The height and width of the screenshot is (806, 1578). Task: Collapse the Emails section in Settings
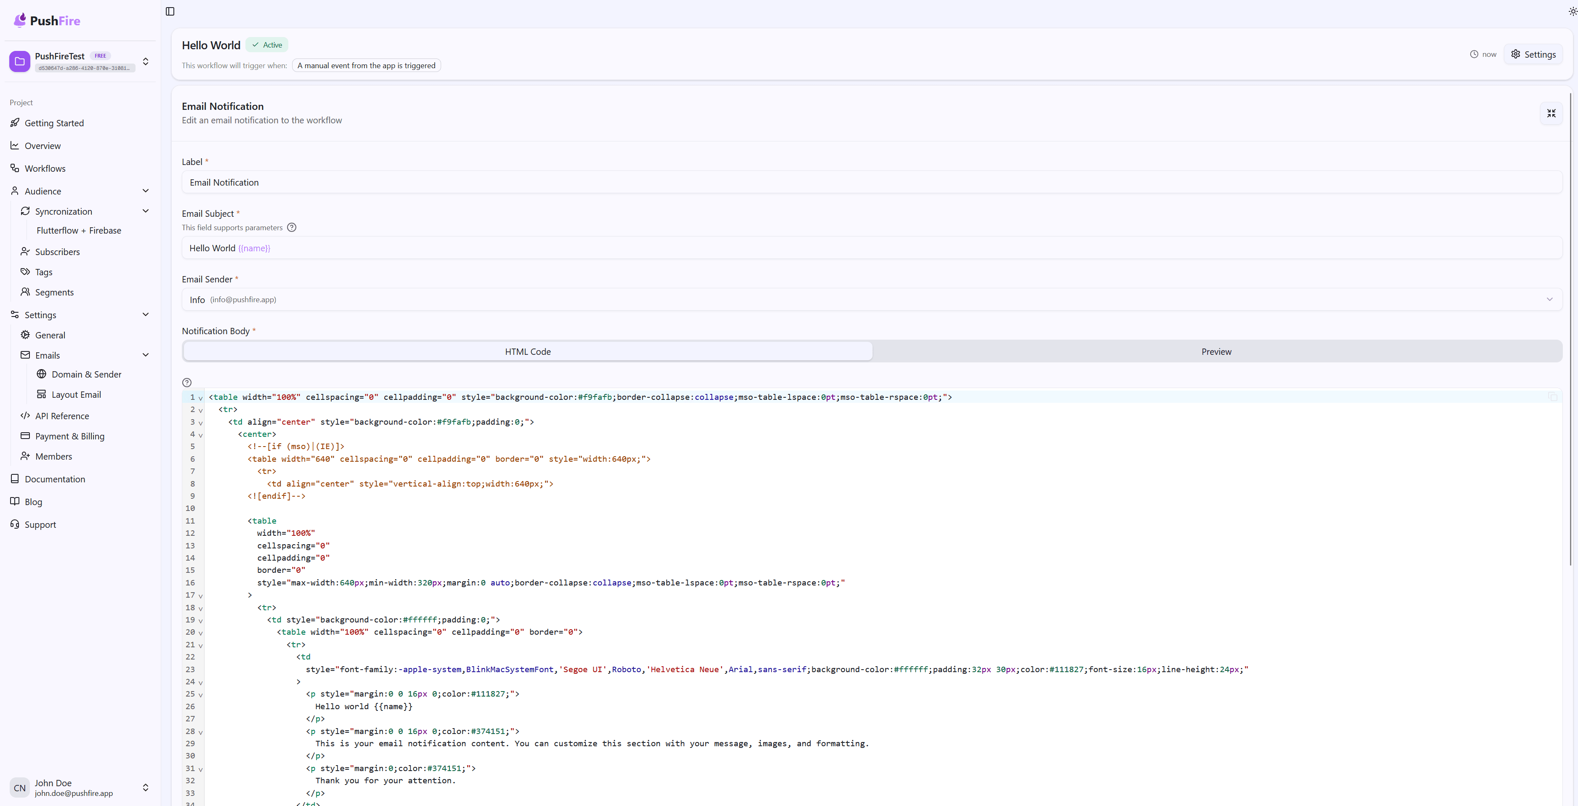pyautogui.click(x=146, y=355)
